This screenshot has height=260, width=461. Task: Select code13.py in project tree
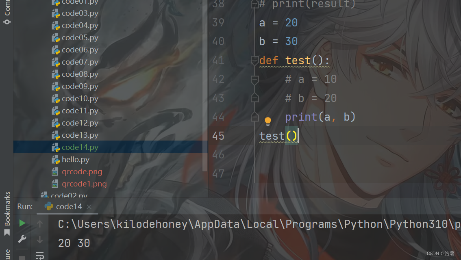[x=80, y=135]
